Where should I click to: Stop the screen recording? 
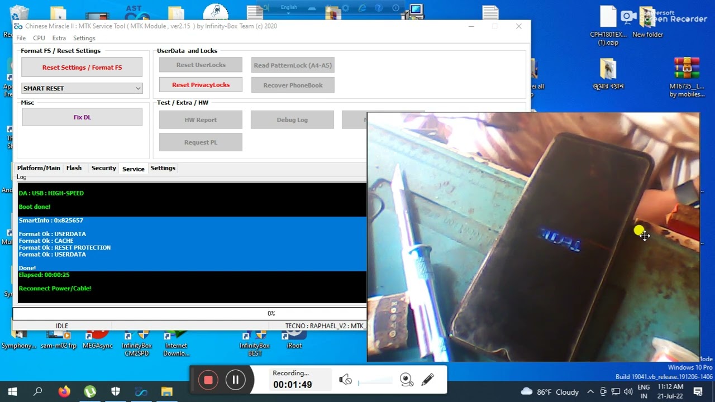(208, 380)
